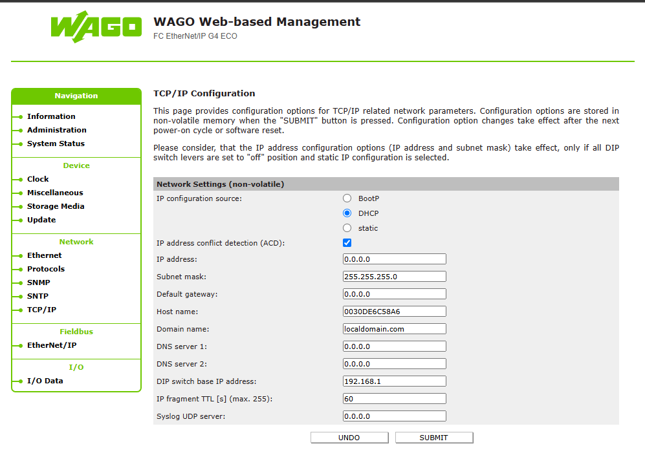
Task: Go to the Administration page
Action: [x=56, y=130]
